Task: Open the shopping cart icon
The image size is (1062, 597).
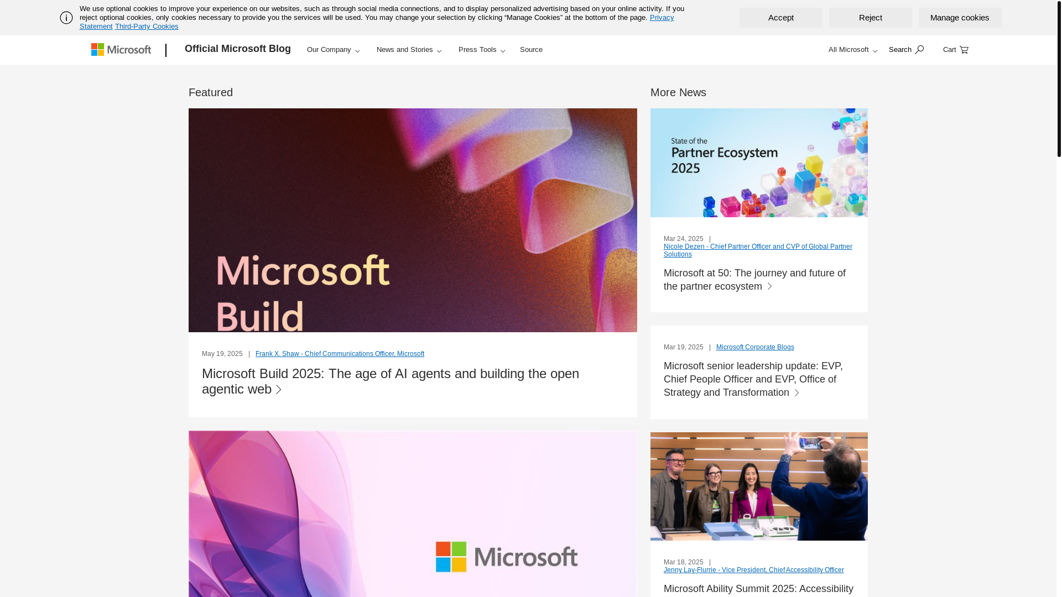Action: 964,50
